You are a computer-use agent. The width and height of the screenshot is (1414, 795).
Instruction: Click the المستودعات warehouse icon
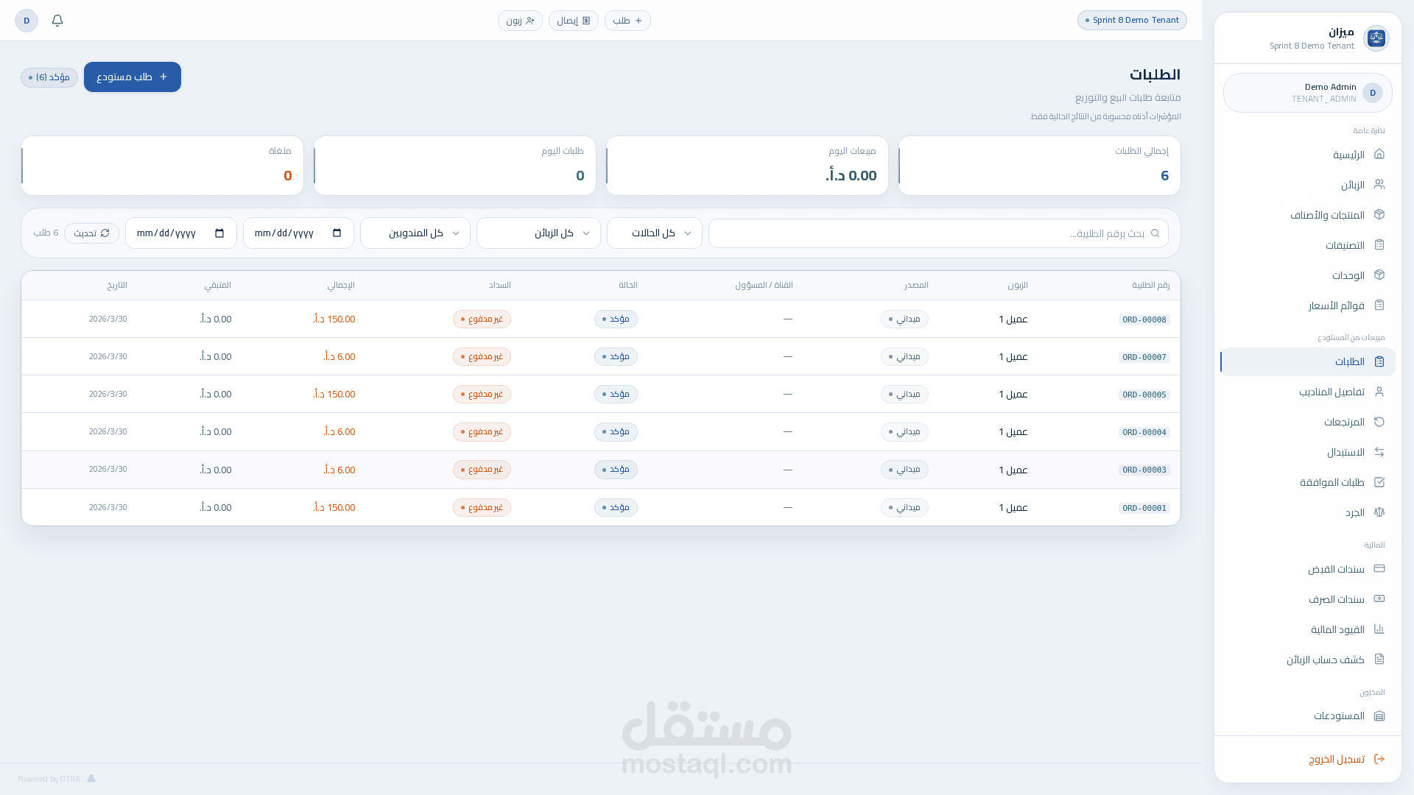tap(1379, 715)
